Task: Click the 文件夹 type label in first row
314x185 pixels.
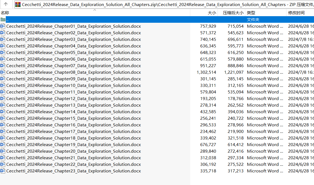Action: tap(253, 19)
